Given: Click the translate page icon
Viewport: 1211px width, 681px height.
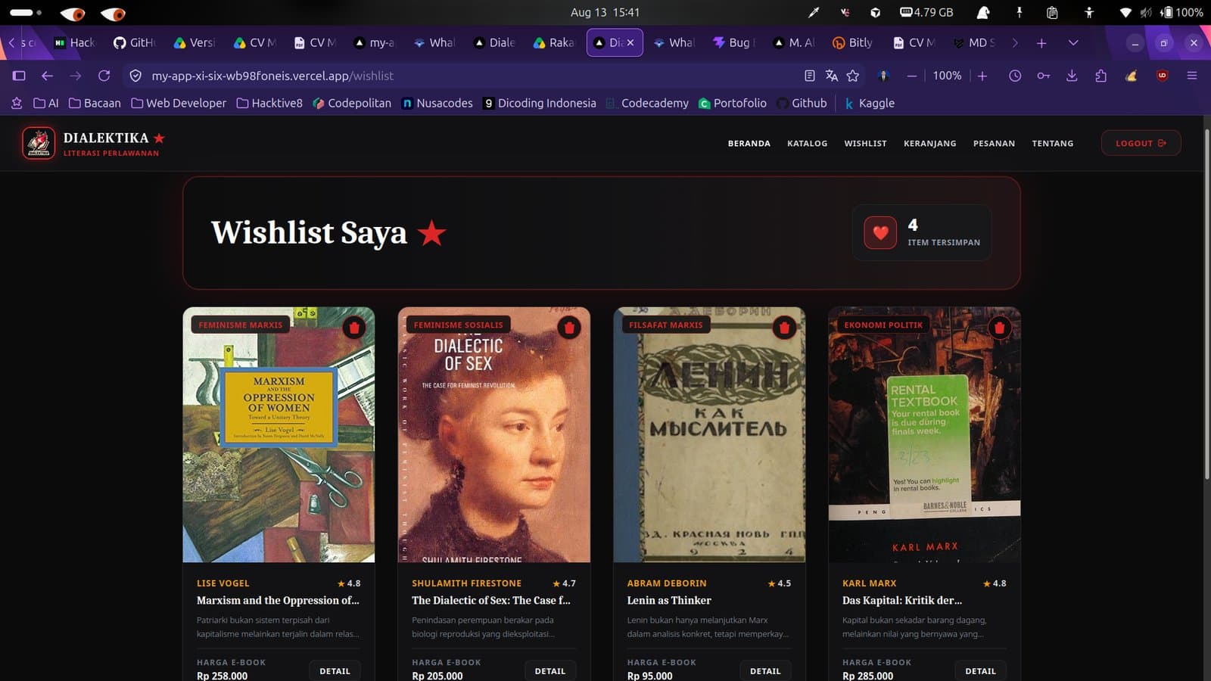Looking at the screenshot, I should click(x=832, y=76).
